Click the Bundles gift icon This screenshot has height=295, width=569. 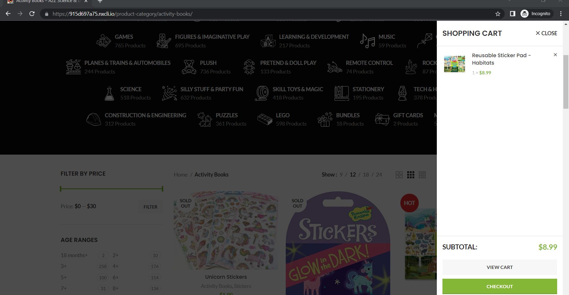pyautogui.click(x=325, y=119)
